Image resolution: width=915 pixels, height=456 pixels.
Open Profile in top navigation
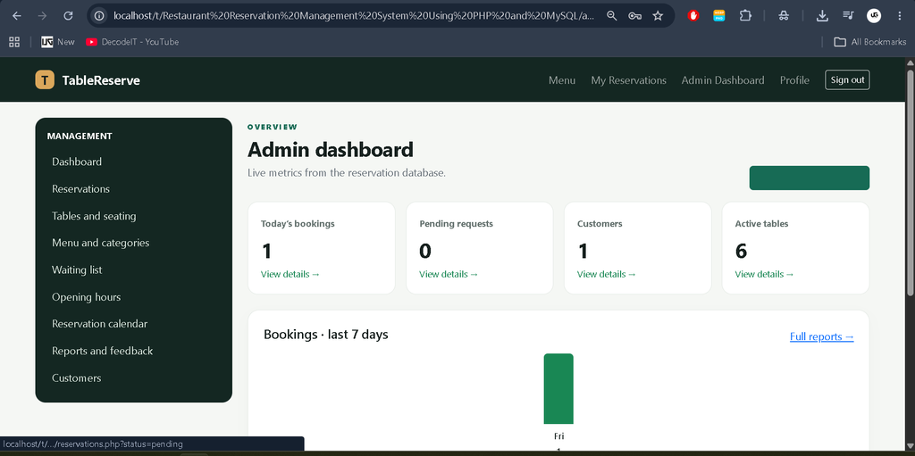794,80
